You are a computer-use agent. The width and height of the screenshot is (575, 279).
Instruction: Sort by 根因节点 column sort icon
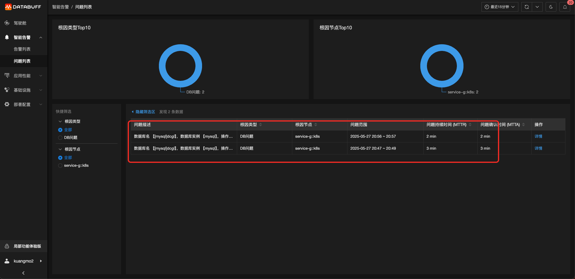(x=316, y=125)
